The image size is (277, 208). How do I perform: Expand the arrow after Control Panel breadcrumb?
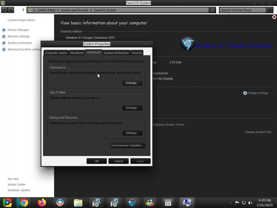58,10
